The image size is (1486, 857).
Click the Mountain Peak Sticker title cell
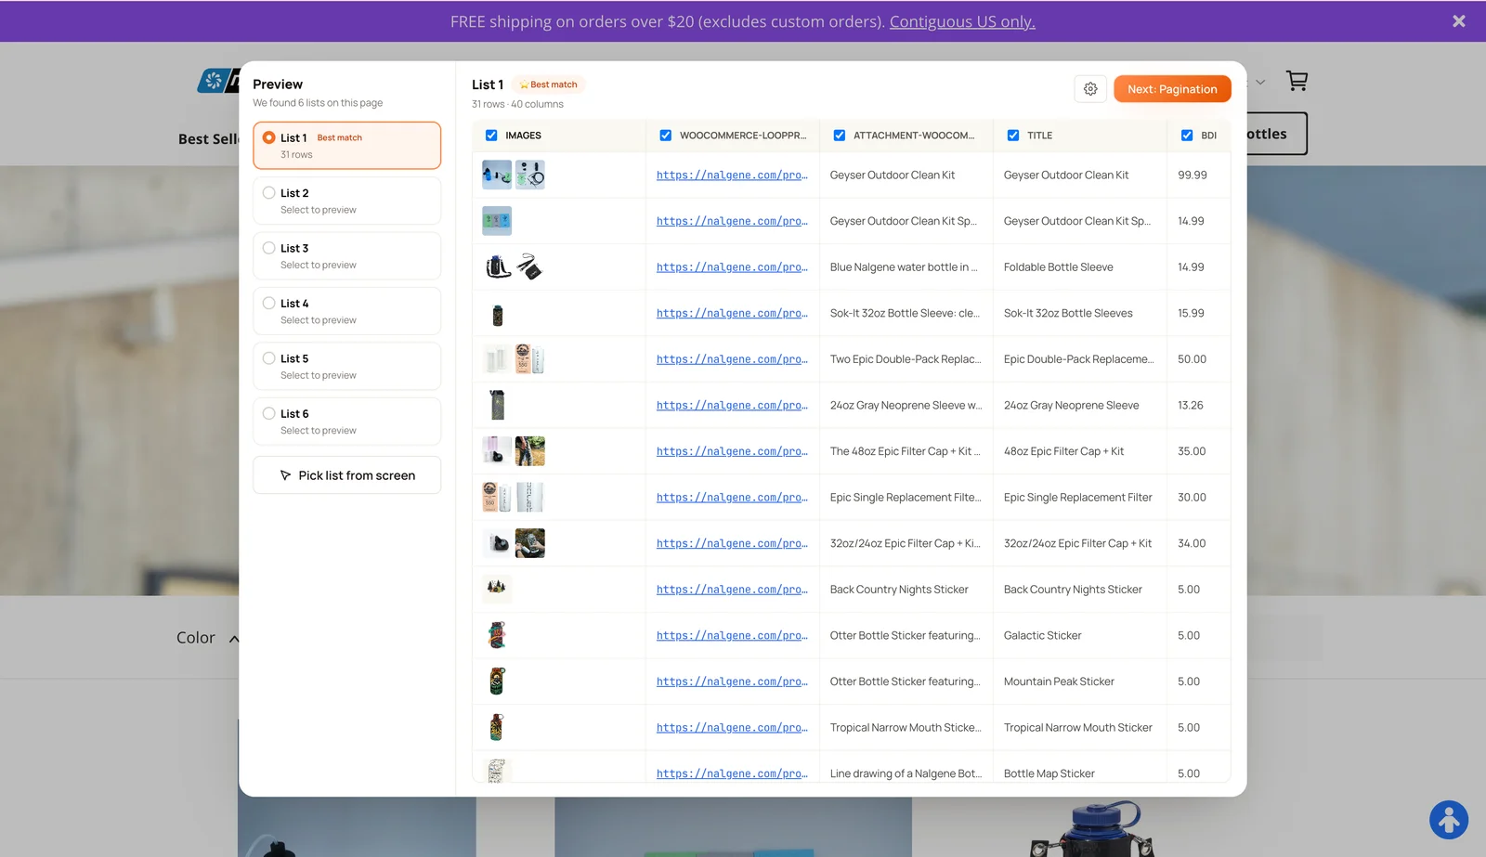point(1059,682)
